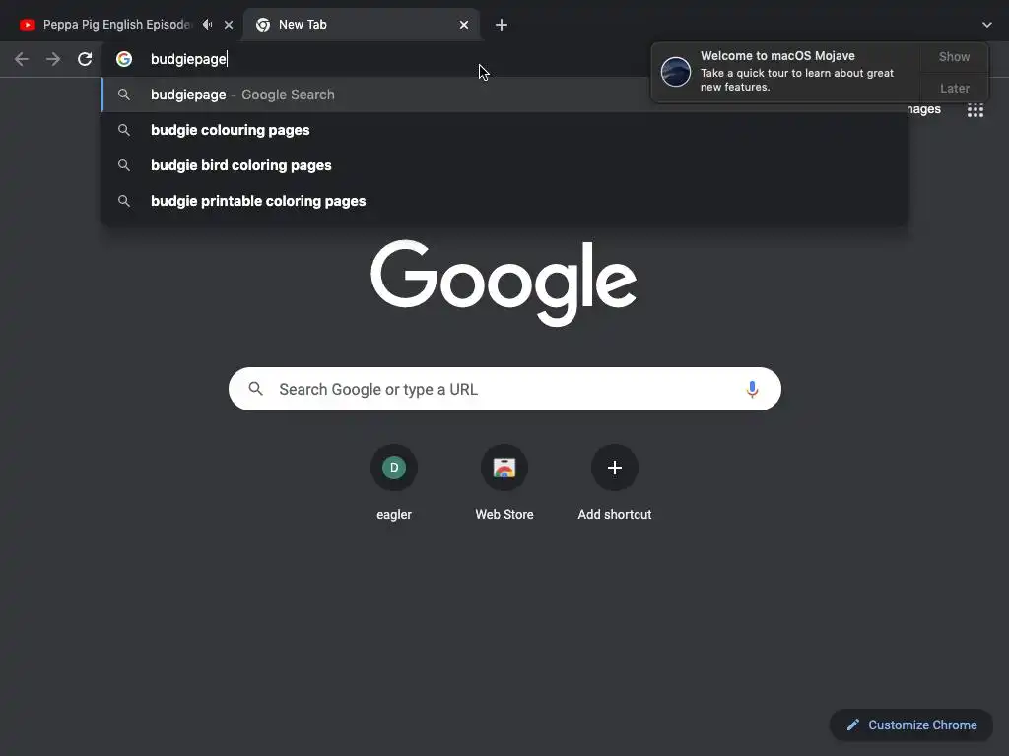This screenshot has height=756, width=1009.
Task: Click the macOS Mojave notification icon
Action: pos(676,71)
